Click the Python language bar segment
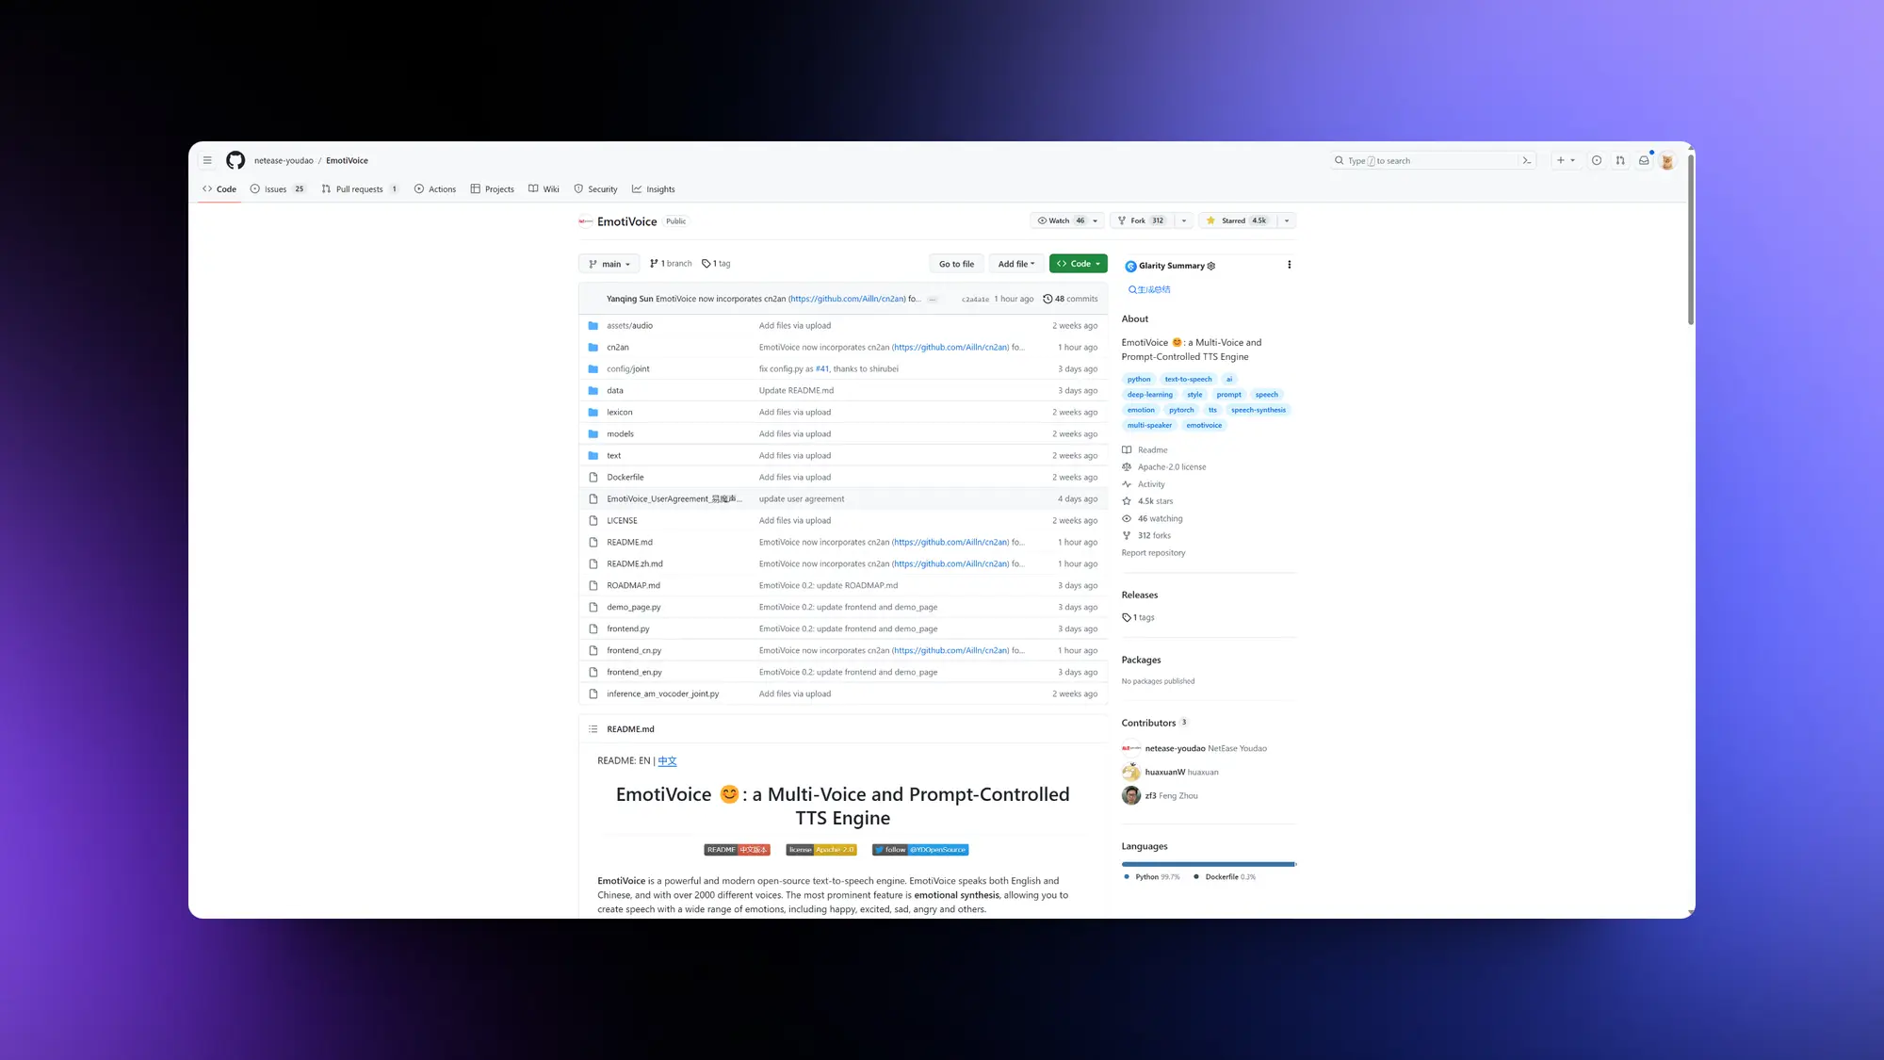The image size is (1884, 1060). pyautogui.click(x=1208, y=864)
